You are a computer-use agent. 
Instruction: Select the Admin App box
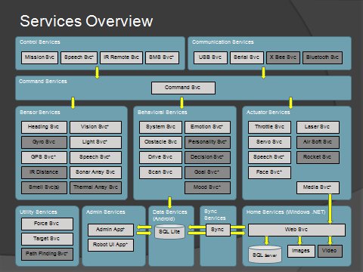click(x=110, y=230)
